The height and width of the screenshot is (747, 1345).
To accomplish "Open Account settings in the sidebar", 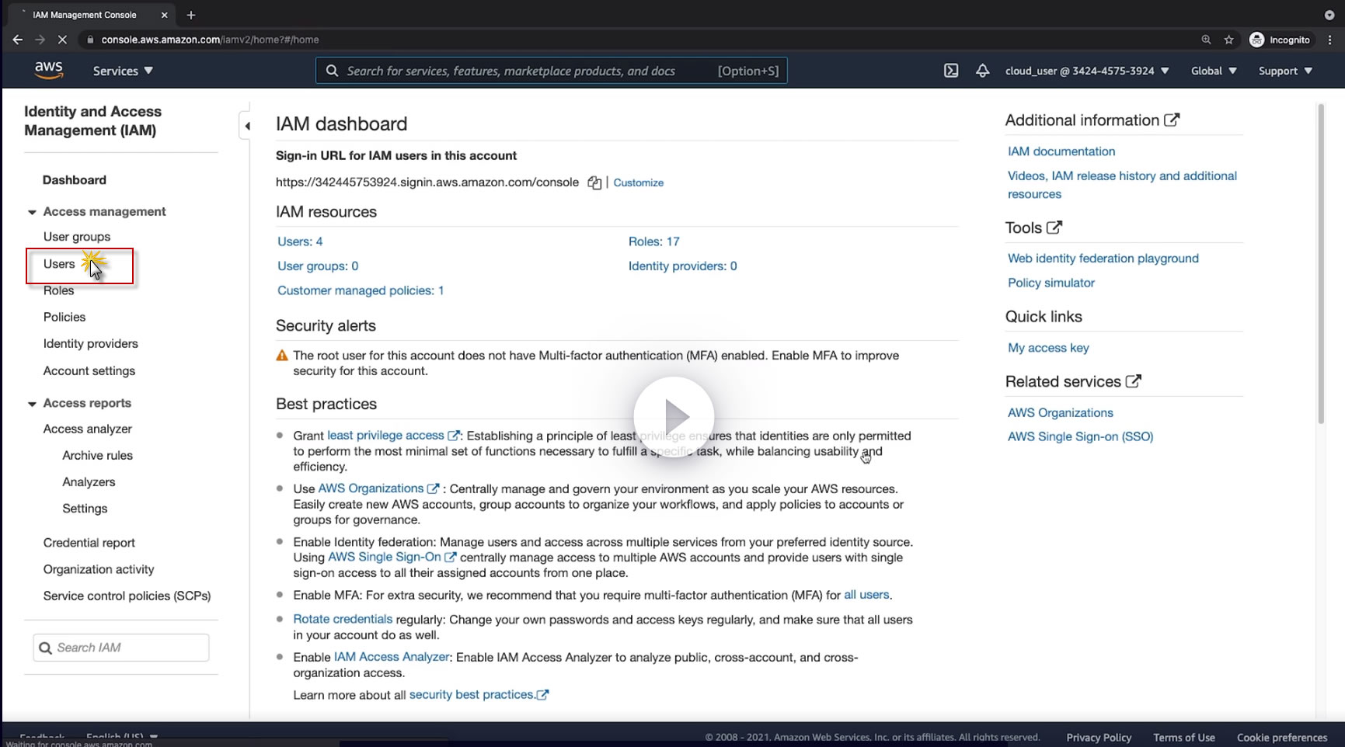I will tap(89, 371).
